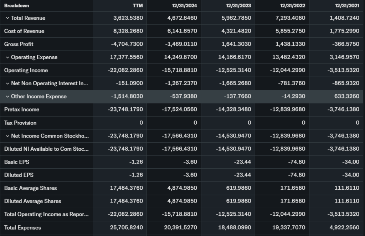Click the Diluted Average Shares label
Image resolution: width=365 pixels, height=236 pixels.
tap(33, 201)
